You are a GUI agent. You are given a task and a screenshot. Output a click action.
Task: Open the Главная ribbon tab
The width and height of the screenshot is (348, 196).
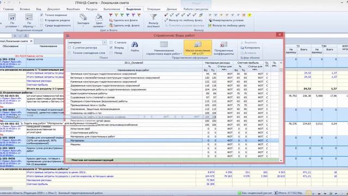click(x=9, y=9)
